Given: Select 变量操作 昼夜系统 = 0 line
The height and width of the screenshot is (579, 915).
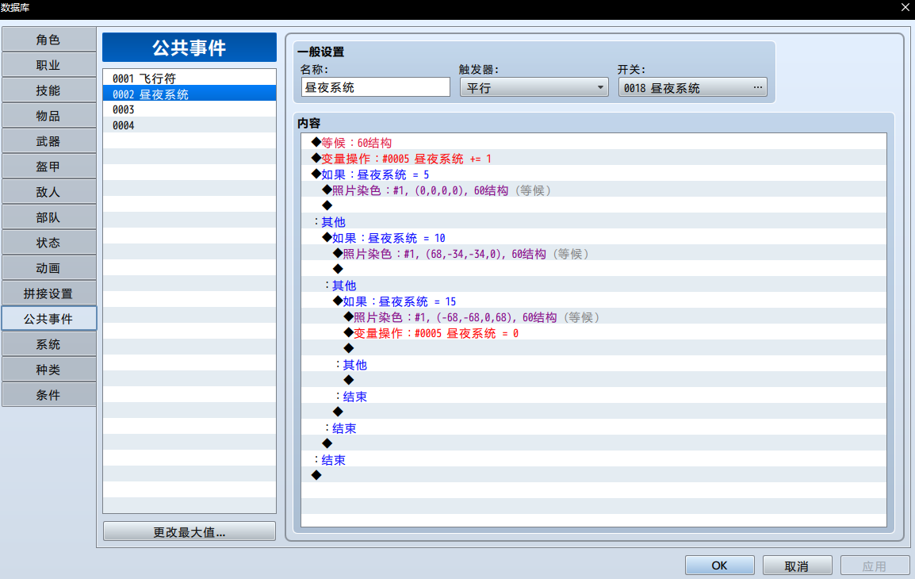Looking at the screenshot, I should 593,333.
